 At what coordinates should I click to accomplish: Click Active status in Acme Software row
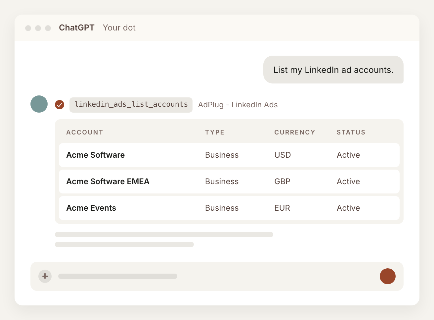[348, 155]
